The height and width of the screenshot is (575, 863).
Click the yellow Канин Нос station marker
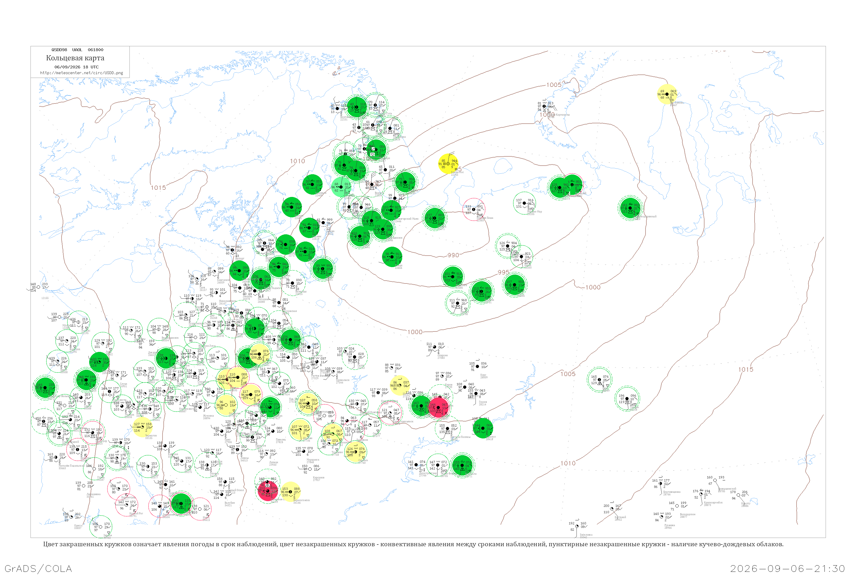click(448, 164)
